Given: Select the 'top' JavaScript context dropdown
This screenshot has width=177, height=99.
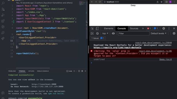Looking at the screenshot, I should point(105,34).
